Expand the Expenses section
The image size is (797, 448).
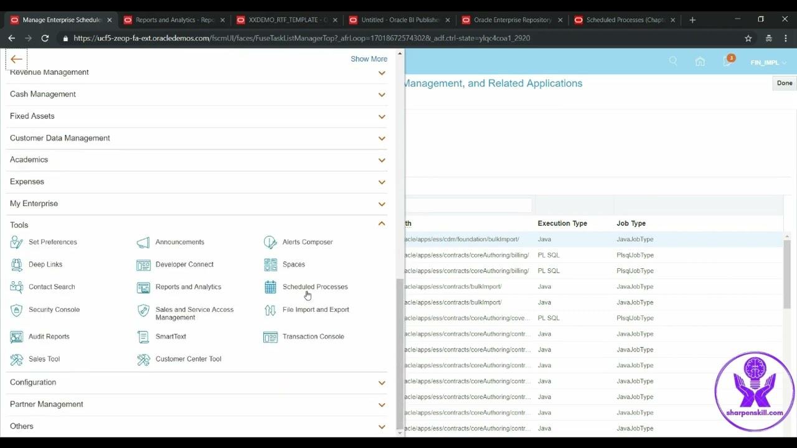click(382, 182)
